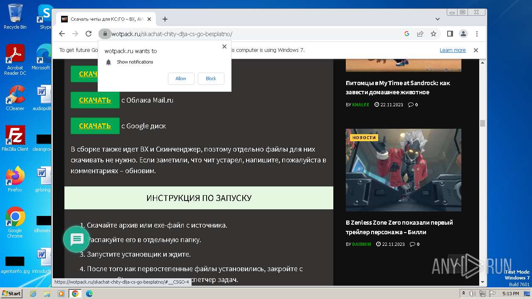
Task: Allow notifications from wotpack.ru
Action: 181,78
